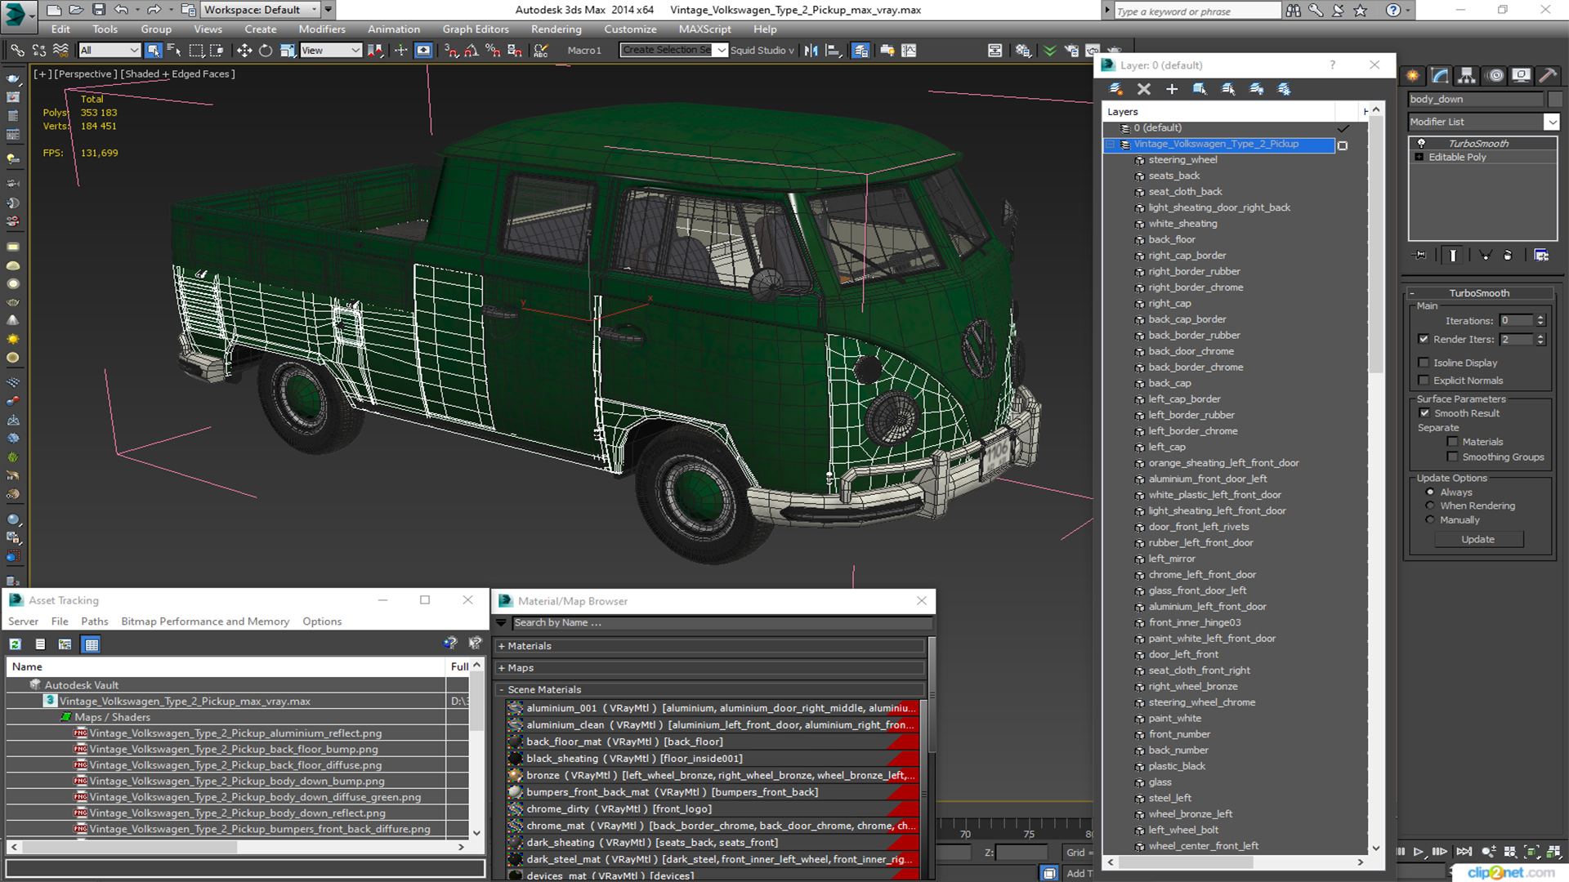Expand the Editable Poly plus box
The image size is (1569, 882).
pyautogui.click(x=1419, y=158)
